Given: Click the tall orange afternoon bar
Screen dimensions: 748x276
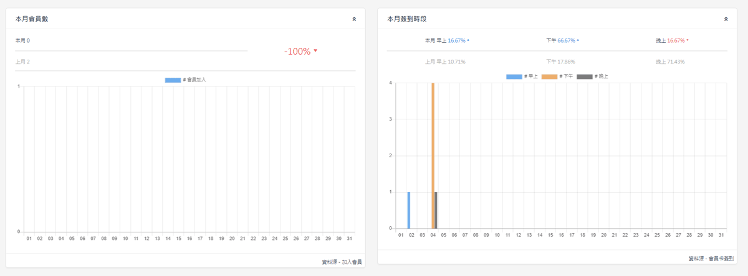Looking at the screenshot, I should pyautogui.click(x=433, y=155).
